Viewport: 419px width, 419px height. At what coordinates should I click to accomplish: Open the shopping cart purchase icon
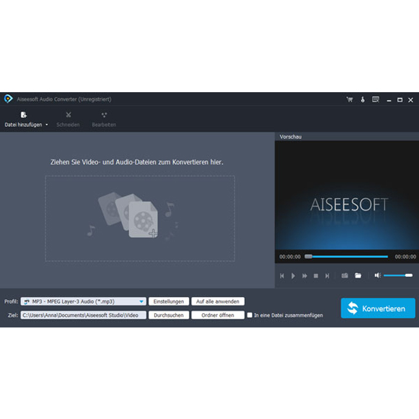349,99
